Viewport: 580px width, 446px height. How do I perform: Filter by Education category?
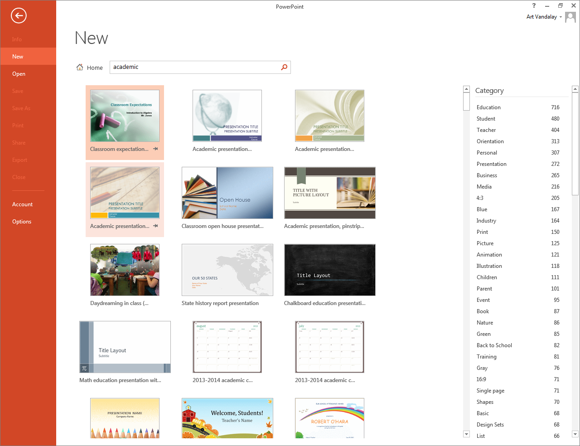point(518,107)
